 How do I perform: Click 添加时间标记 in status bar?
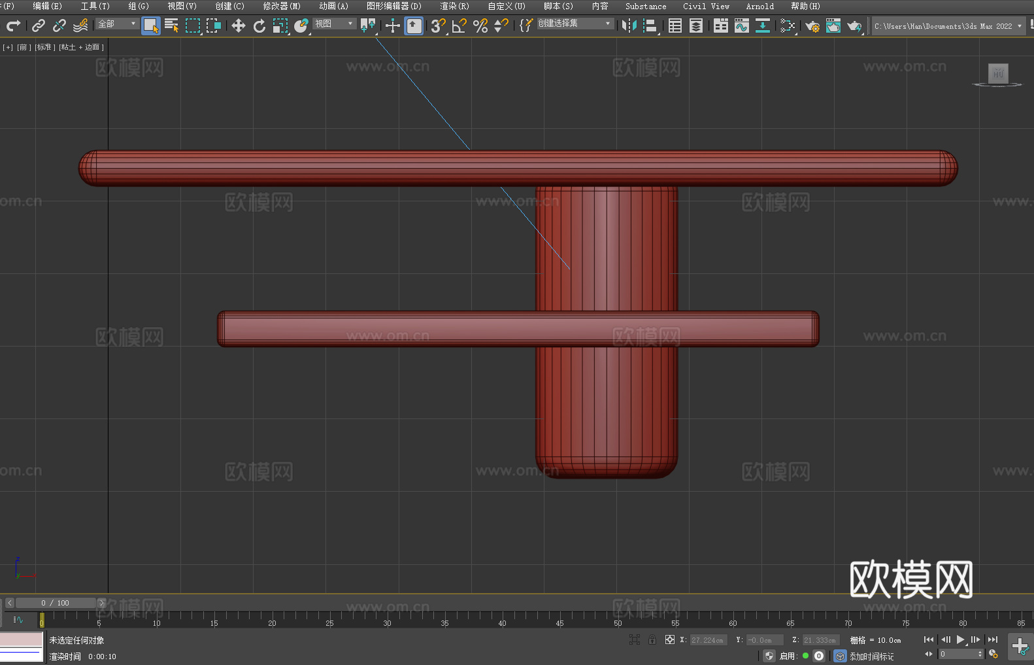click(x=871, y=656)
